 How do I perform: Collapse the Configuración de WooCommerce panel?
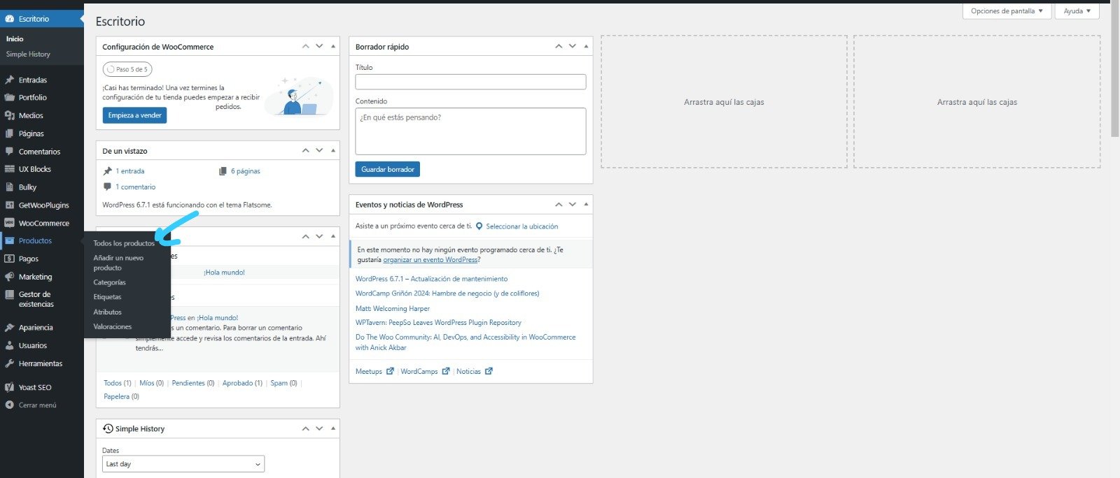[333, 46]
